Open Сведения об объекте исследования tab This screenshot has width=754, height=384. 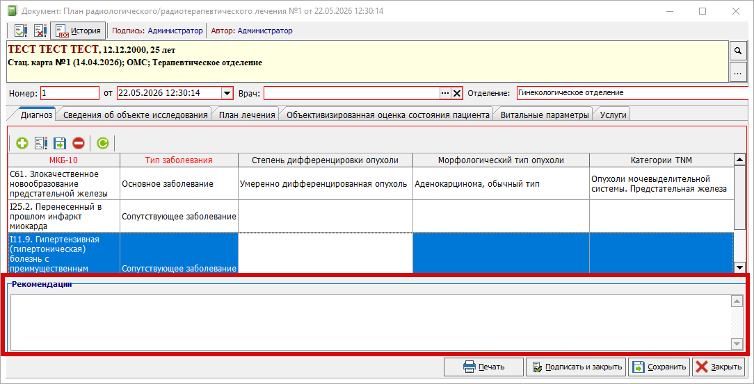tap(136, 115)
